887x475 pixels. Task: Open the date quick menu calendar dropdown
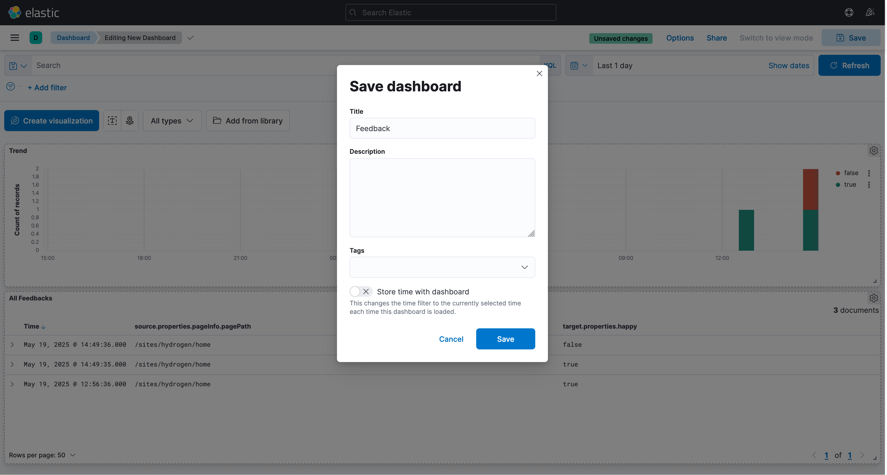579,66
